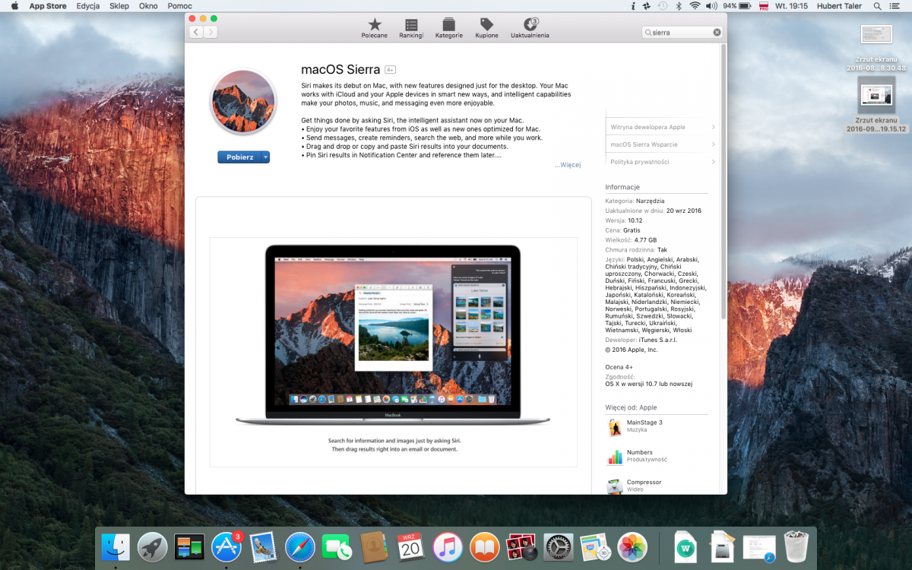This screenshot has height=570, width=912.
Task: Open the dropdown arrow next to Pobierz
Action: (265, 157)
